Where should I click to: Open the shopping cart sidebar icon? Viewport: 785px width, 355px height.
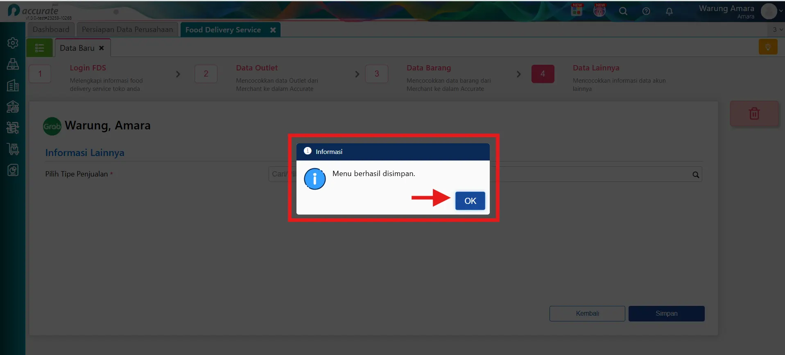[x=13, y=149]
